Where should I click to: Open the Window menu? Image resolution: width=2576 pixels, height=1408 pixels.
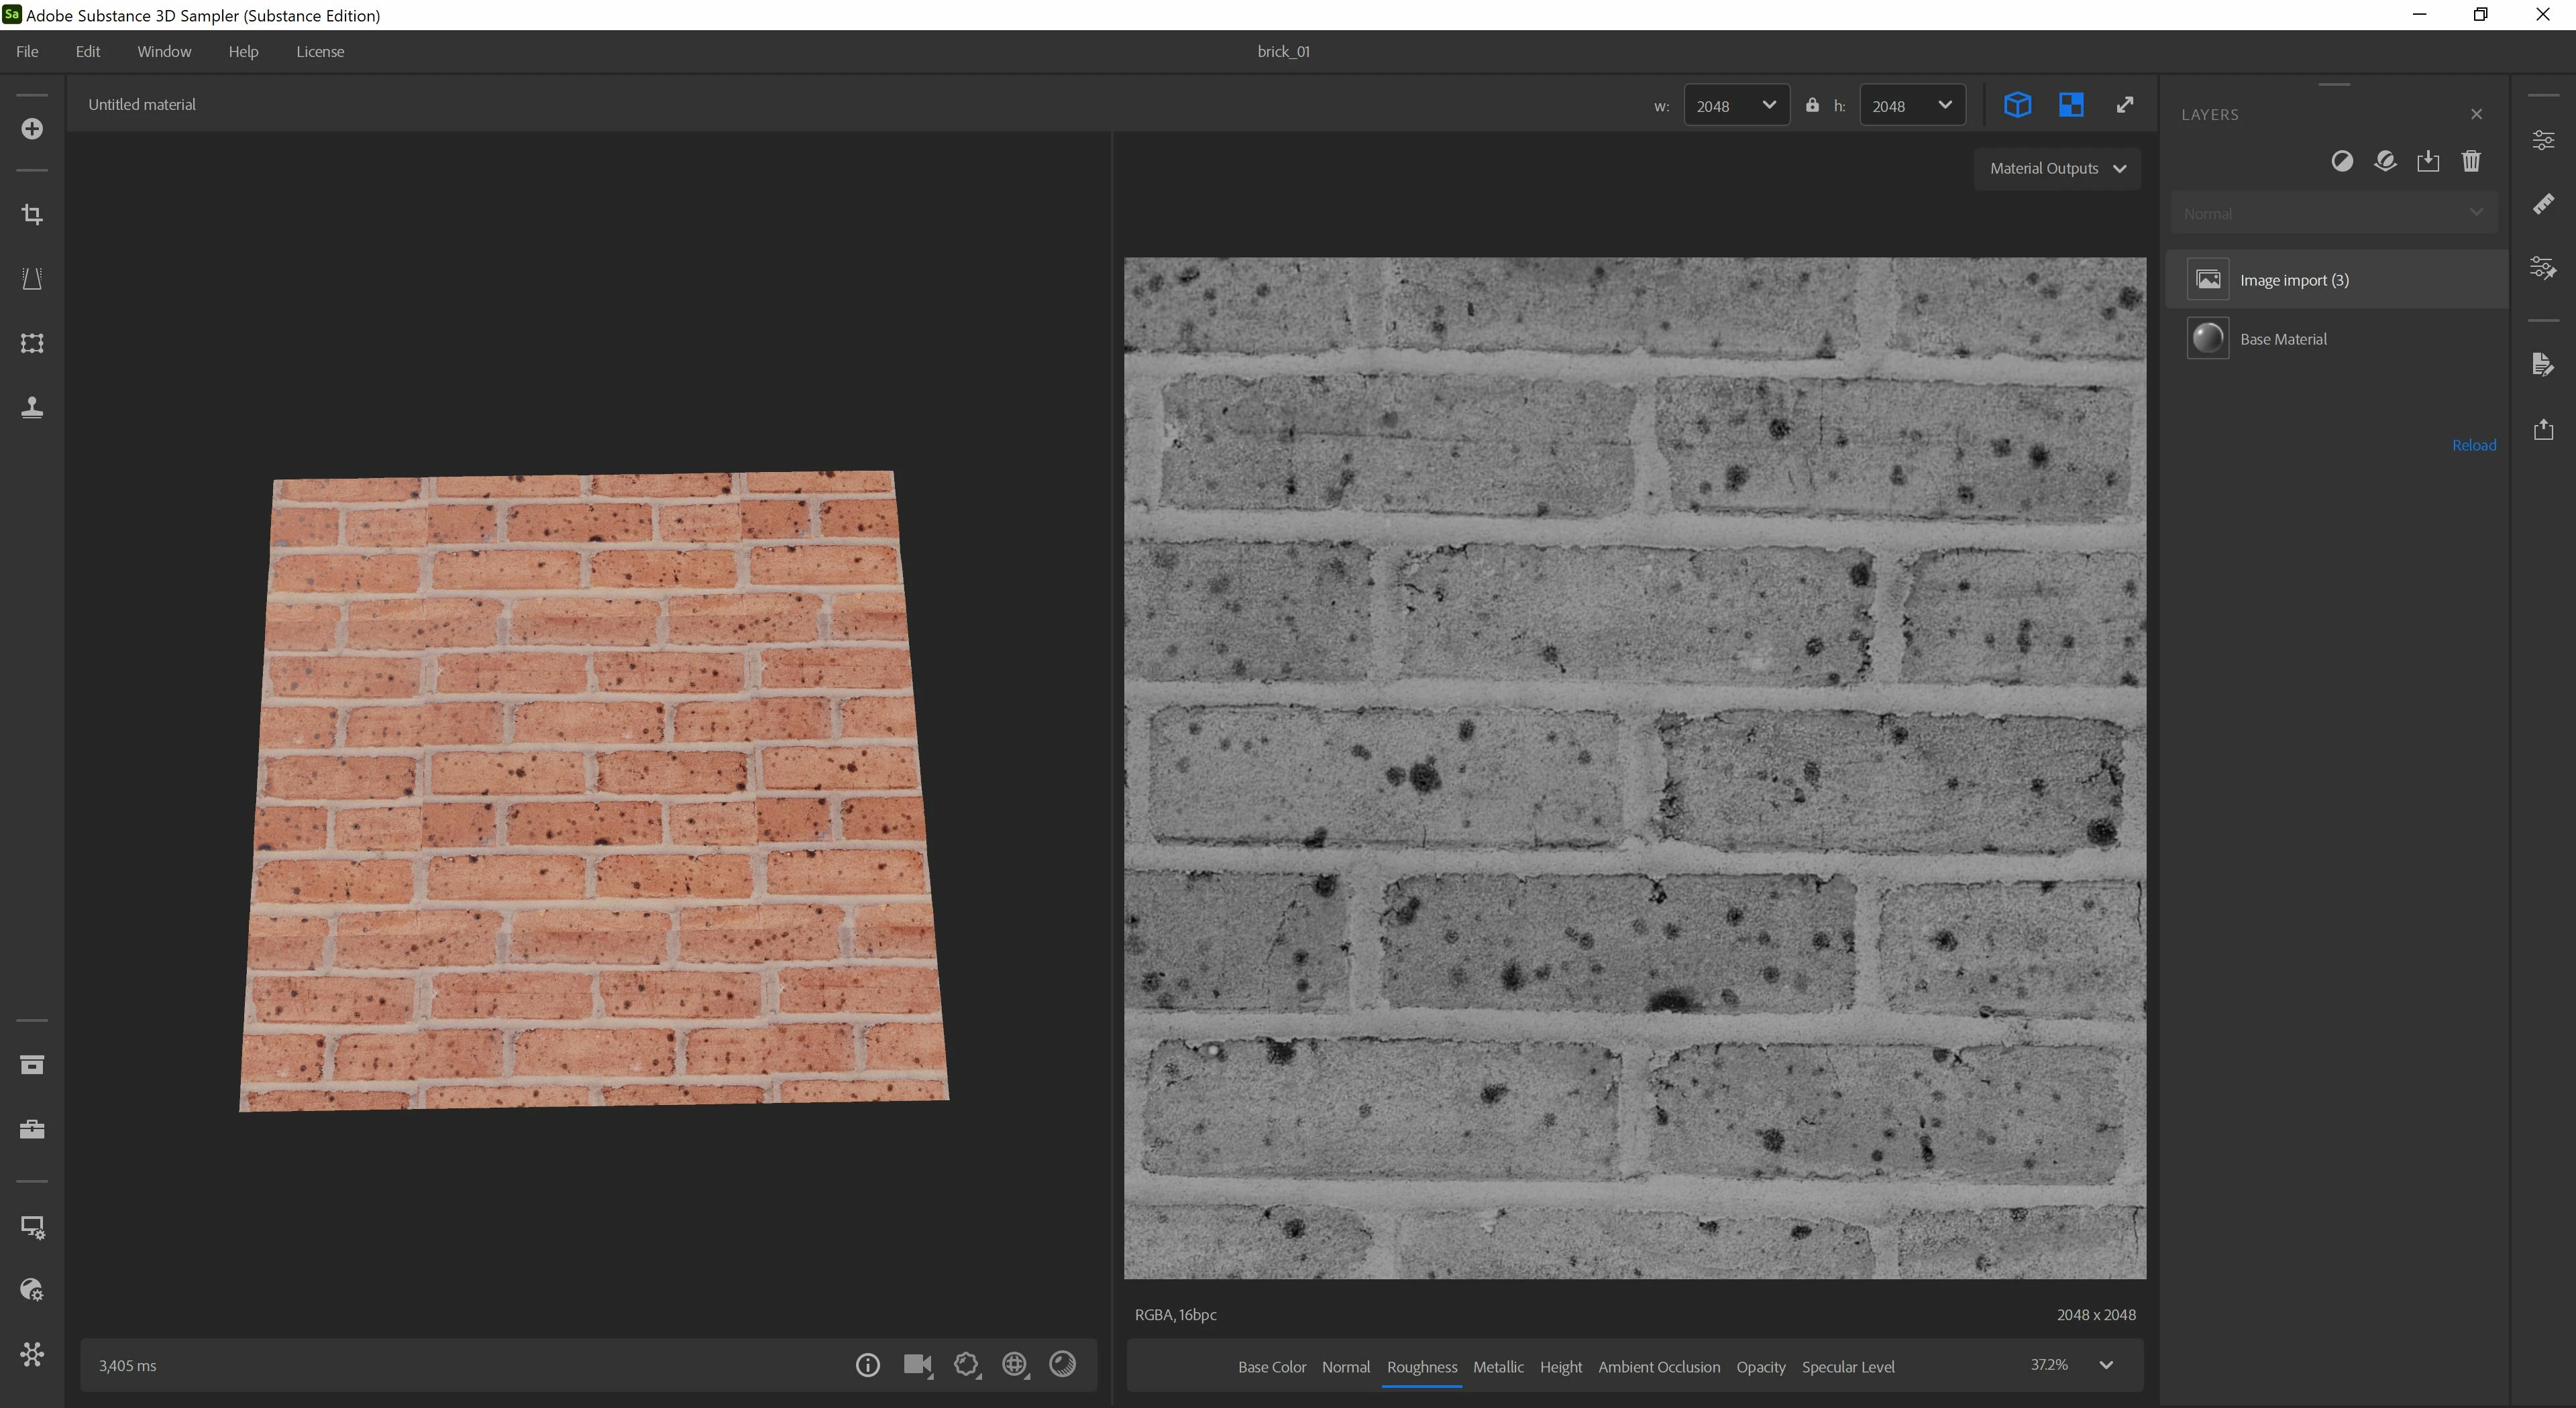click(x=164, y=52)
